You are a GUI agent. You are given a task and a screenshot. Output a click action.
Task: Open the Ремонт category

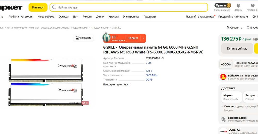pyautogui.click(x=87, y=17)
